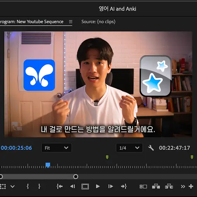The width and height of the screenshot is (197, 197).
Task: Click the first green marker on the ruler
Action: coord(107,157)
